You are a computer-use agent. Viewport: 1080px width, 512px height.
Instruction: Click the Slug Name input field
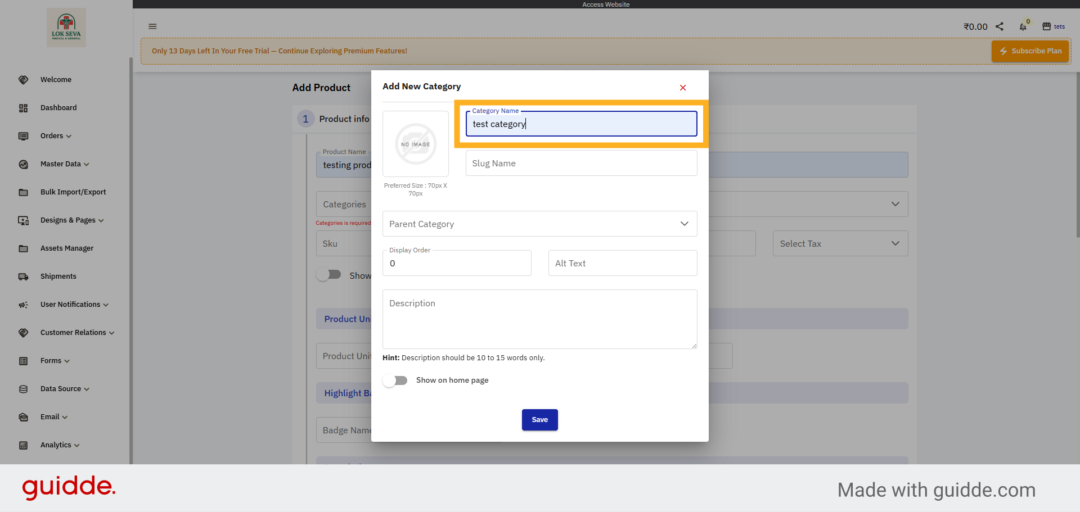point(581,163)
